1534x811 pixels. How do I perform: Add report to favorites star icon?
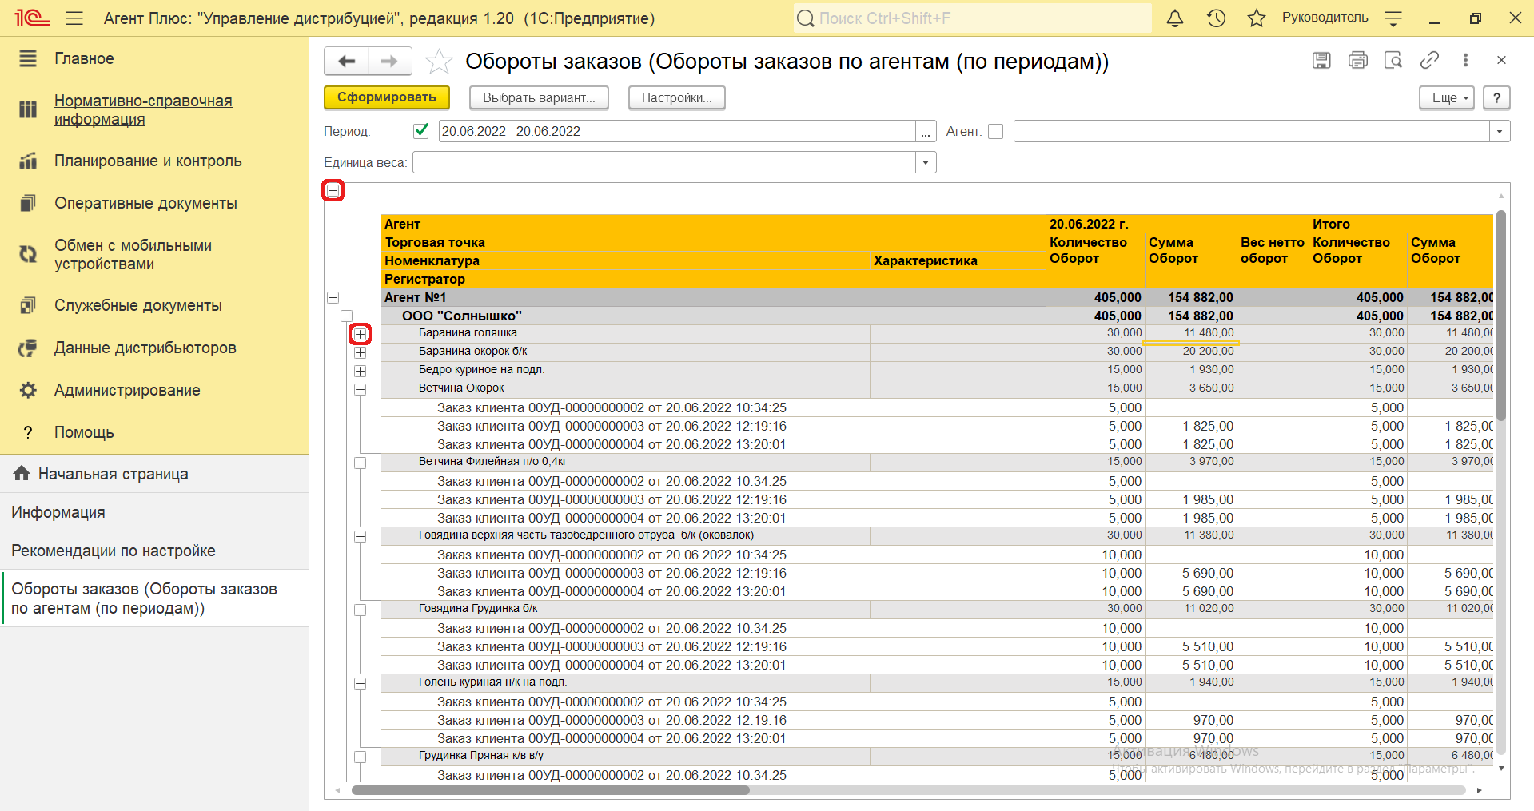coord(439,61)
